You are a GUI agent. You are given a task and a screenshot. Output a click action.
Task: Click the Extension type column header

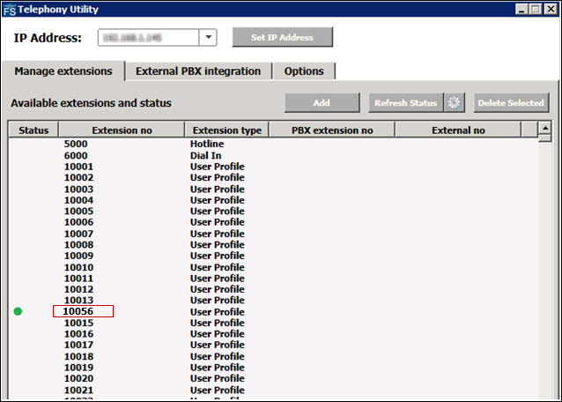(x=227, y=130)
